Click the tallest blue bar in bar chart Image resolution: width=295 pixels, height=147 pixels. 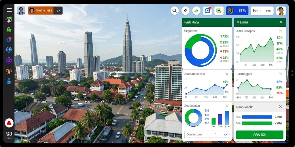click(x=227, y=118)
